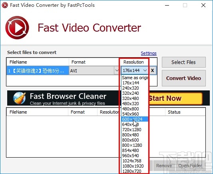The width and height of the screenshot is (213, 174).
Task: Remove file row with X button
Action: [x=152, y=70]
